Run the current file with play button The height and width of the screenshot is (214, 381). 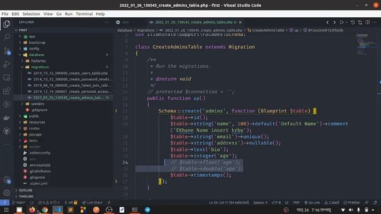(342, 23)
